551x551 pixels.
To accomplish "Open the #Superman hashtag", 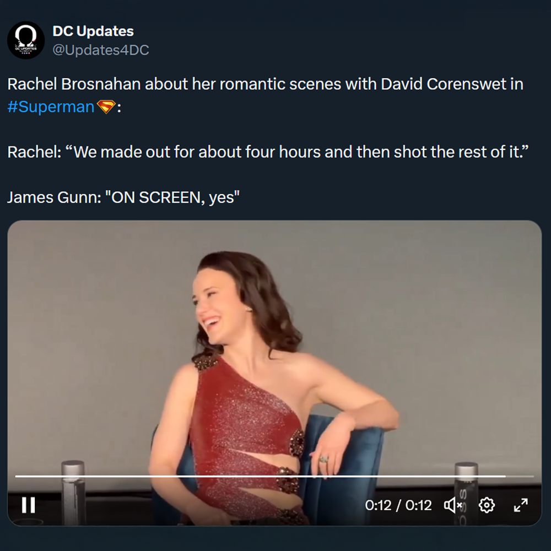I will (x=51, y=106).
